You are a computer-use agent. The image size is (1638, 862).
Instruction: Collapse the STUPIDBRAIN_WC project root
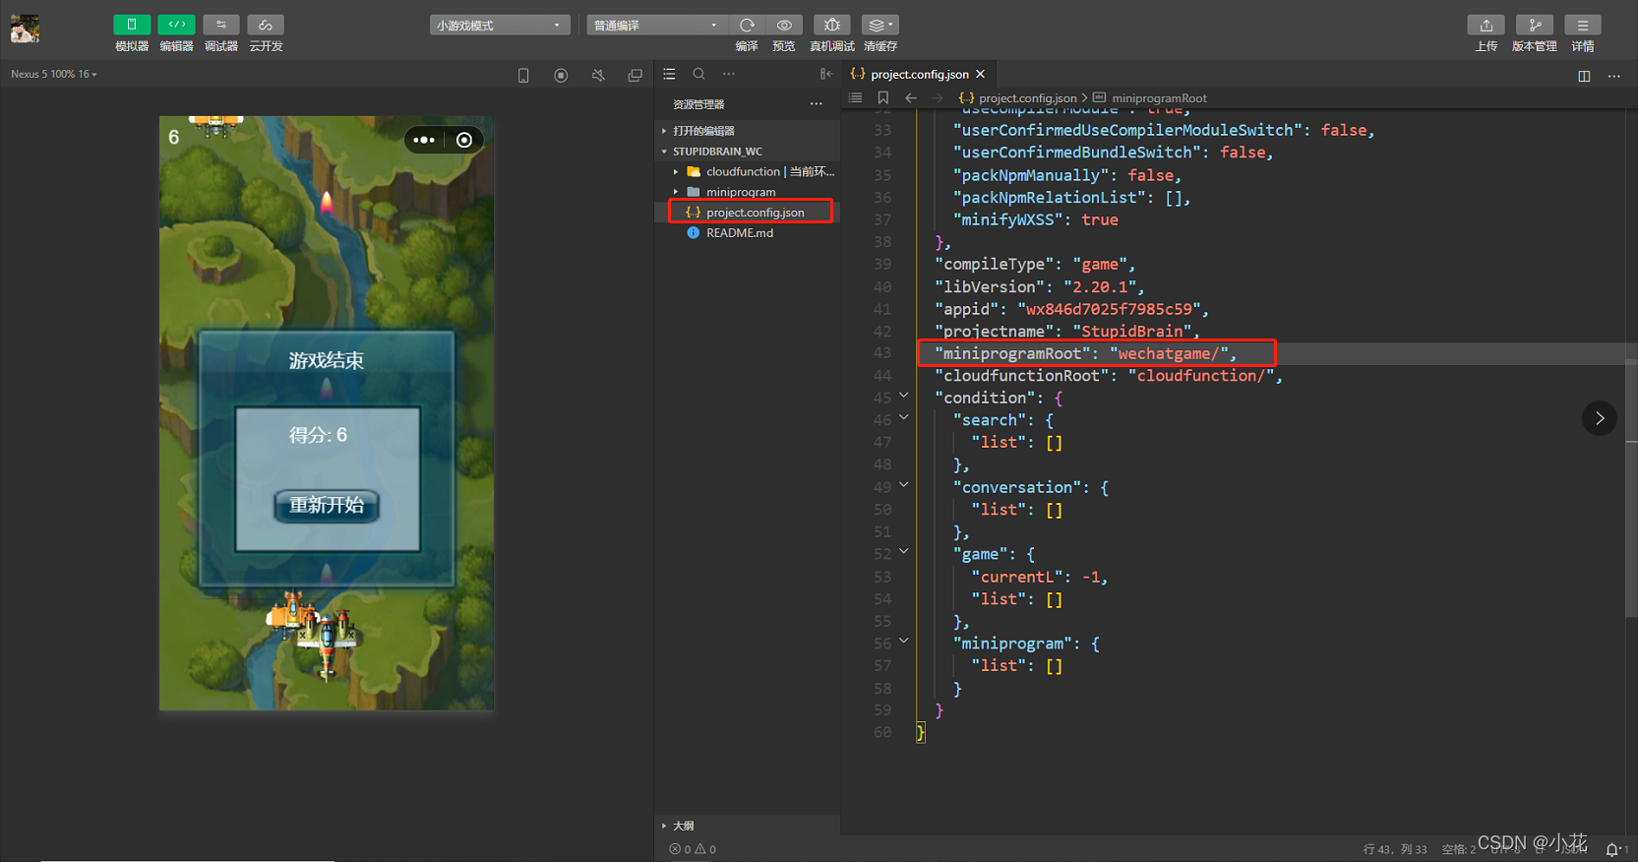[x=748, y=152]
